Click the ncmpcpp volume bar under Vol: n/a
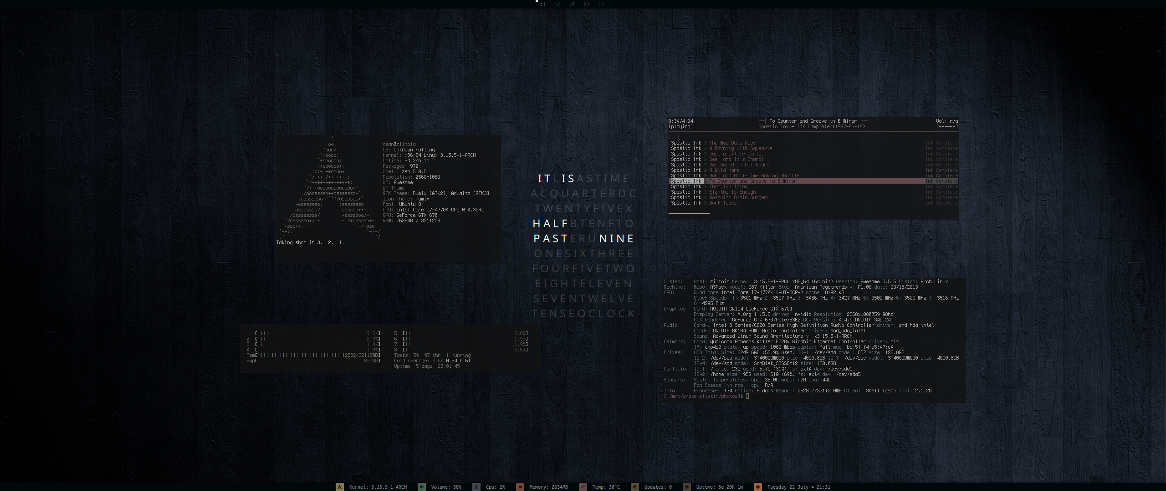Screen dimensions: 1166x491 point(947,127)
